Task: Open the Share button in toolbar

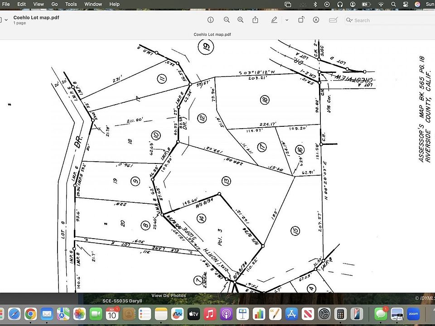Action: pos(256,20)
